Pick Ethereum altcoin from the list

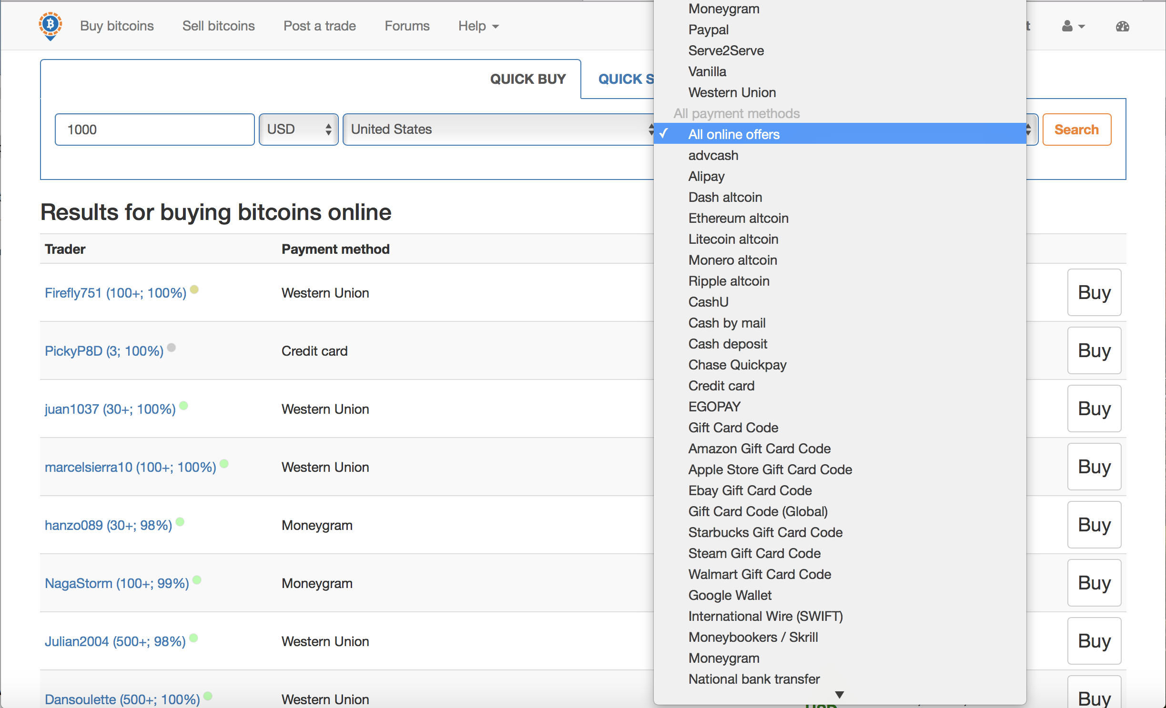tap(738, 218)
